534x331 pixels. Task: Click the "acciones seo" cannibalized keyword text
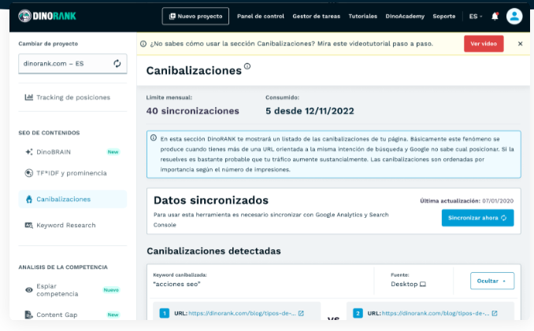tap(176, 284)
